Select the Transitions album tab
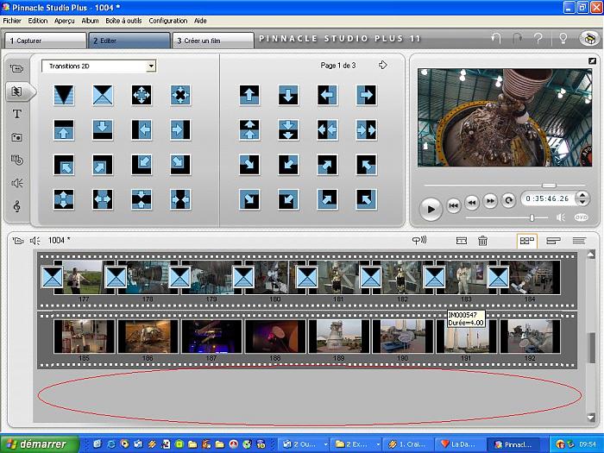Viewport: 604px width, 453px height. 17,91
